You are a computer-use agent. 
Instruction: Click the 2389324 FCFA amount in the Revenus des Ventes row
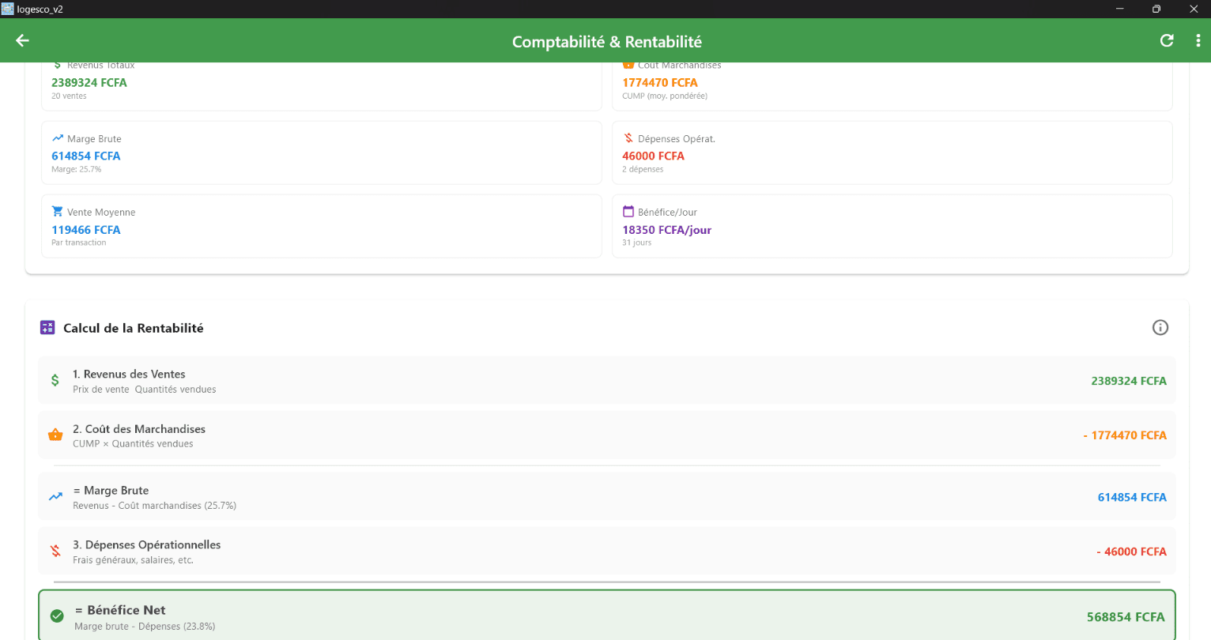click(1129, 381)
